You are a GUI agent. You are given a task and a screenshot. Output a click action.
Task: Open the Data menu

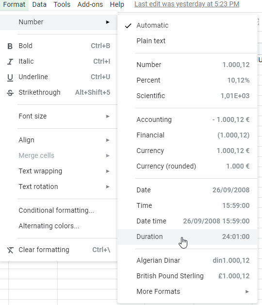[x=39, y=4]
